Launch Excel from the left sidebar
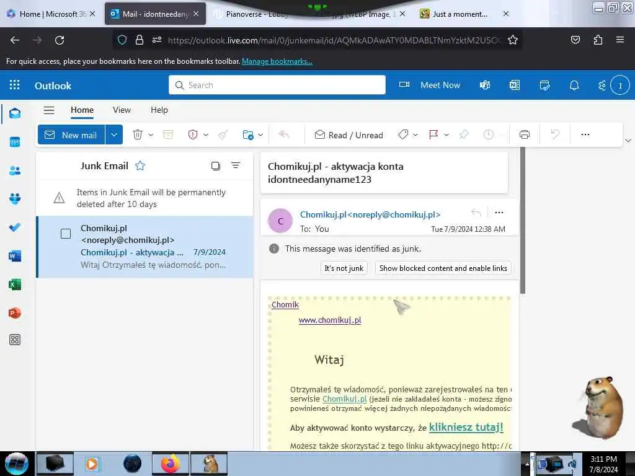635x476 pixels. coord(15,284)
